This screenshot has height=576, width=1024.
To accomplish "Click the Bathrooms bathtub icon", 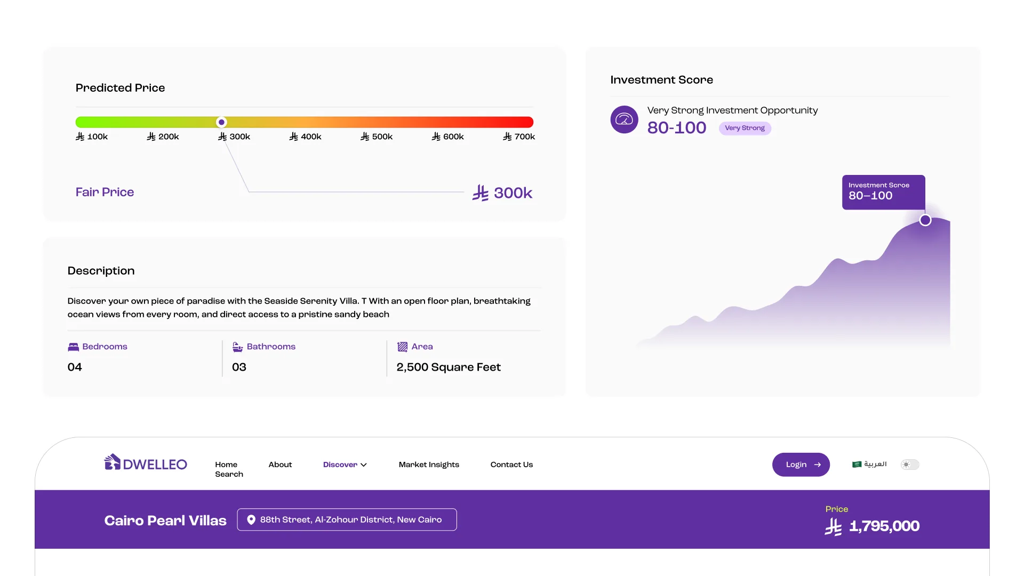I will [237, 347].
